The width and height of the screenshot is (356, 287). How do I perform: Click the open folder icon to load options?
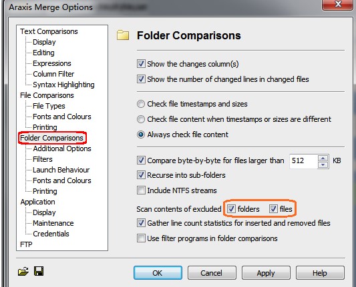pos(23,271)
